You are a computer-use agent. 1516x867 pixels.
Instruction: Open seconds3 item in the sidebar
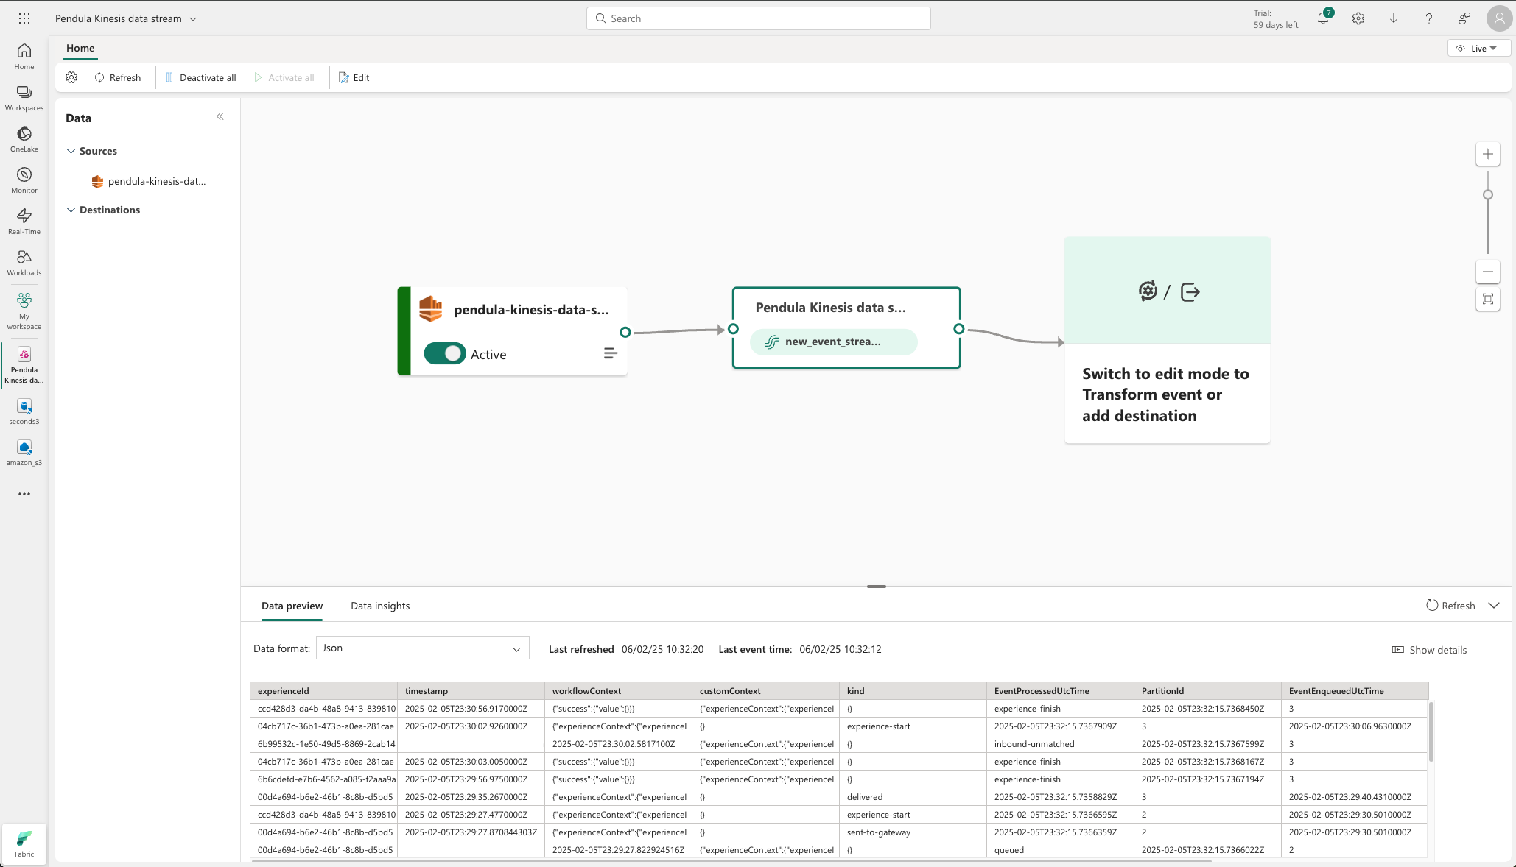[24, 412]
